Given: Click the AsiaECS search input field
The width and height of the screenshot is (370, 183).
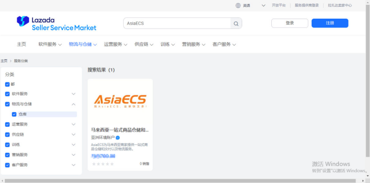Looking at the screenshot, I should [x=177, y=23].
